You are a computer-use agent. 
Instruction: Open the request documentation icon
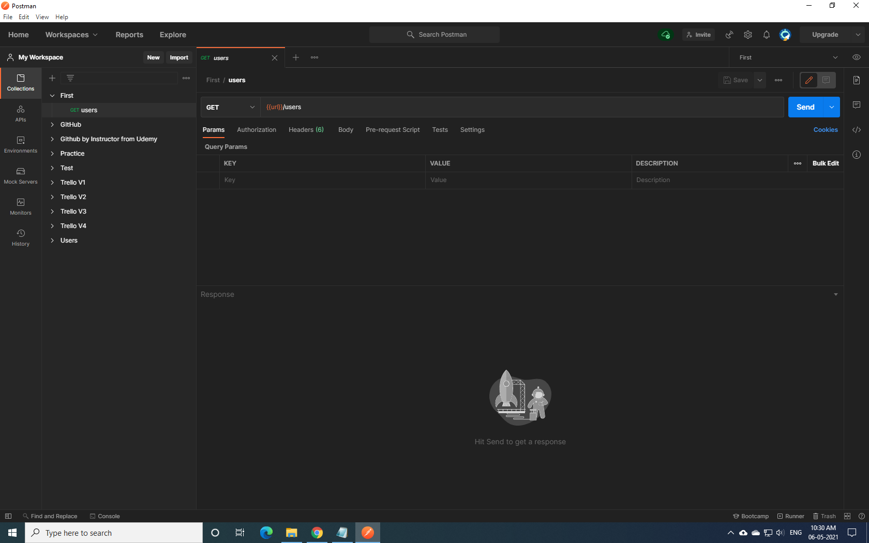click(857, 80)
